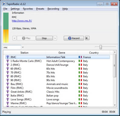
Task: Click the station icon for Marine (RMC)
Action: coord(8,103)
